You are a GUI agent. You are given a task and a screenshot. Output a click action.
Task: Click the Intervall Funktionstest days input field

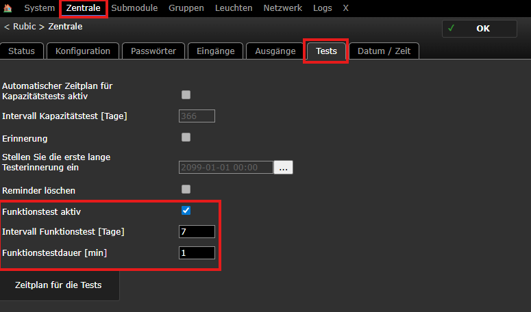(197, 231)
